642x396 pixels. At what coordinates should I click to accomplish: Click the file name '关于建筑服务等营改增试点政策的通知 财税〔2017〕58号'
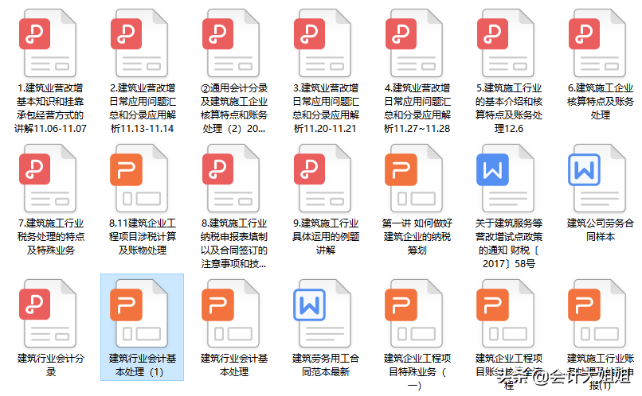(x=509, y=243)
